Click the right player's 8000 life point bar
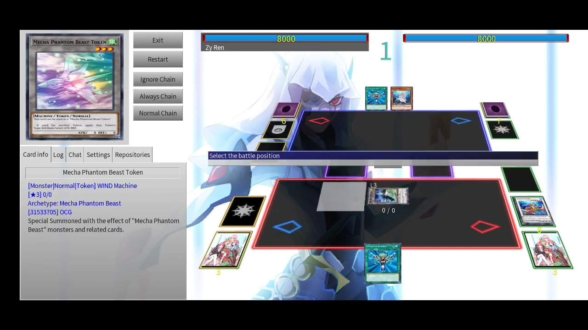 coord(486,38)
